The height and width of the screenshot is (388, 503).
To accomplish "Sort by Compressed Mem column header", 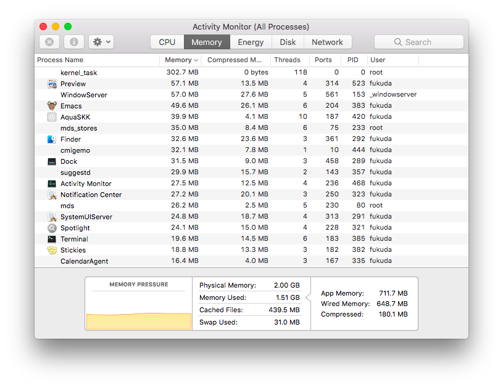I will pyautogui.click(x=236, y=60).
